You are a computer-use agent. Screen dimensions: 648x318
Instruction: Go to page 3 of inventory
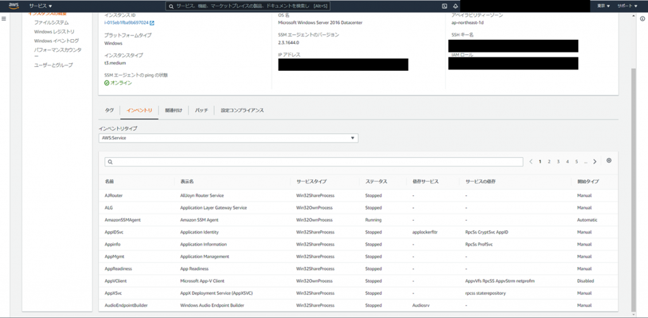click(x=558, y=162)
